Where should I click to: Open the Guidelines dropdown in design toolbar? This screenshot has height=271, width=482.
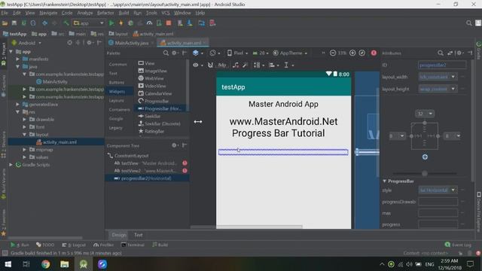pos(288,65)
